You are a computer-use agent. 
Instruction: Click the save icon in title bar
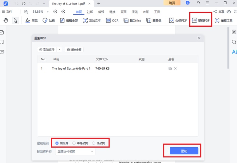pos(17,4)
